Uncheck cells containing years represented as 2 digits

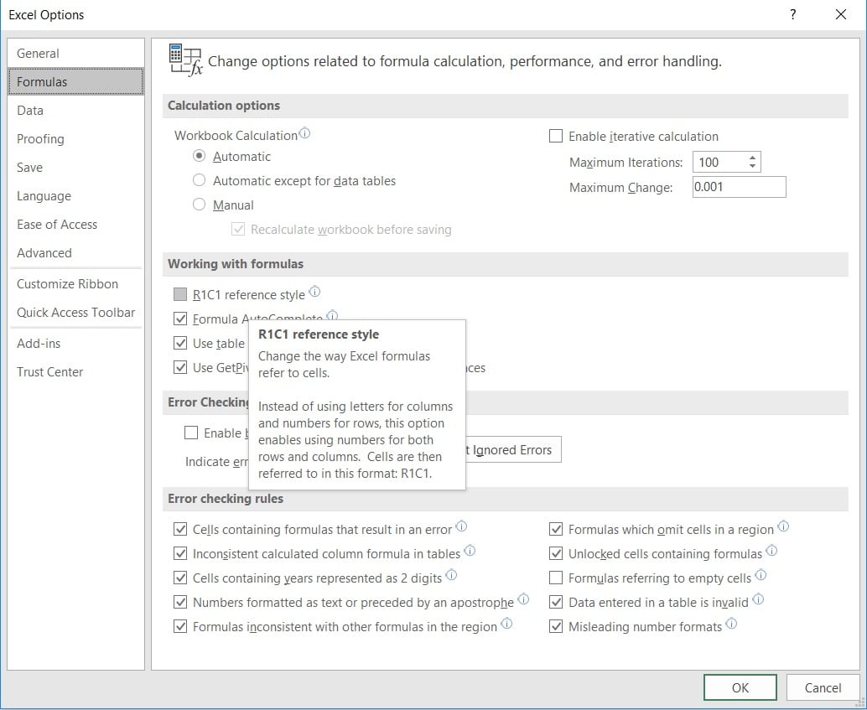coord(180,578)
